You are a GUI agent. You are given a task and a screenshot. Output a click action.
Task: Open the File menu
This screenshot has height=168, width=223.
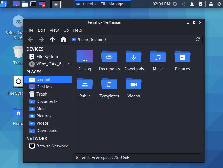[30, 30]
